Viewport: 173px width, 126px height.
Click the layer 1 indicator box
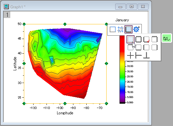click(7, 15)
